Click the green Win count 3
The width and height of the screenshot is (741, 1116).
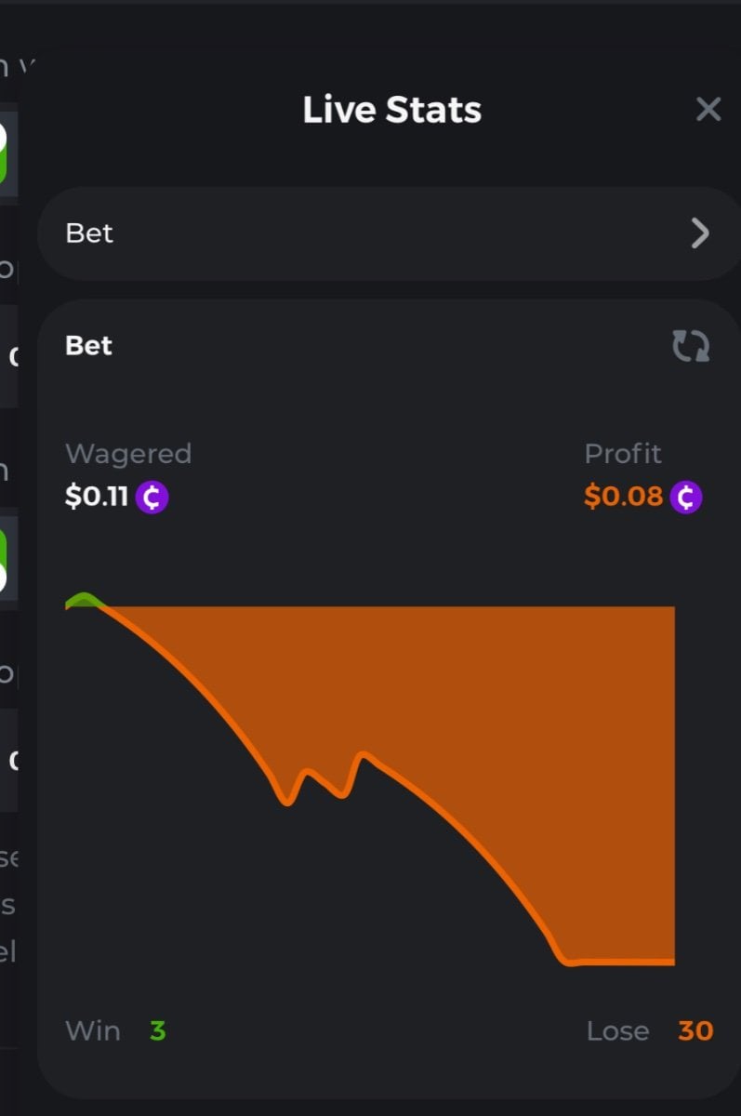(x=157, y=1030)
